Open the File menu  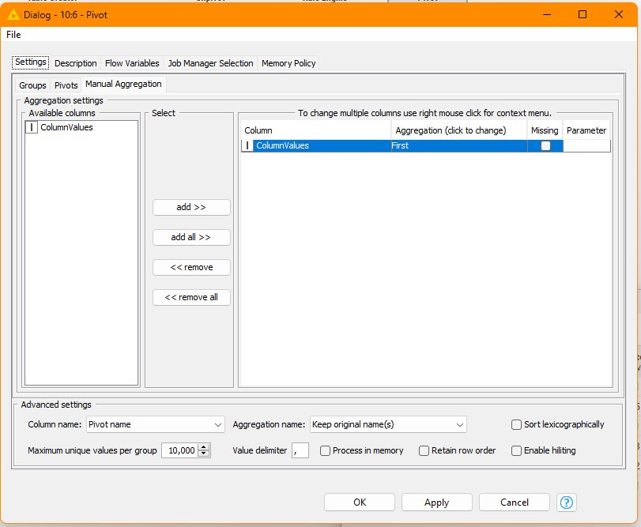pos(13,35)
